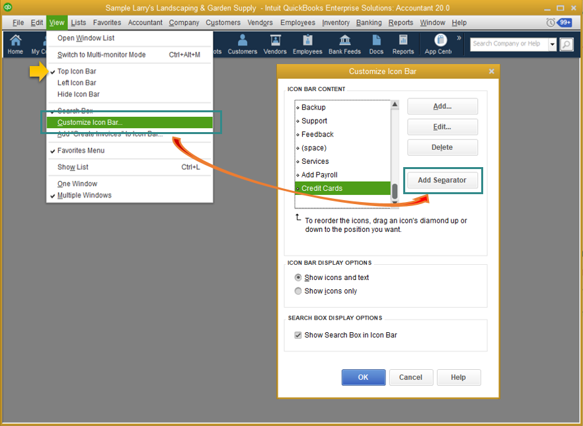Confirm with the OK button

[364, 377]
